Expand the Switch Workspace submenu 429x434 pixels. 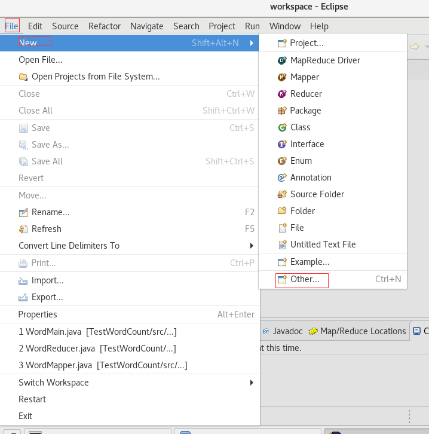(252, 383)
